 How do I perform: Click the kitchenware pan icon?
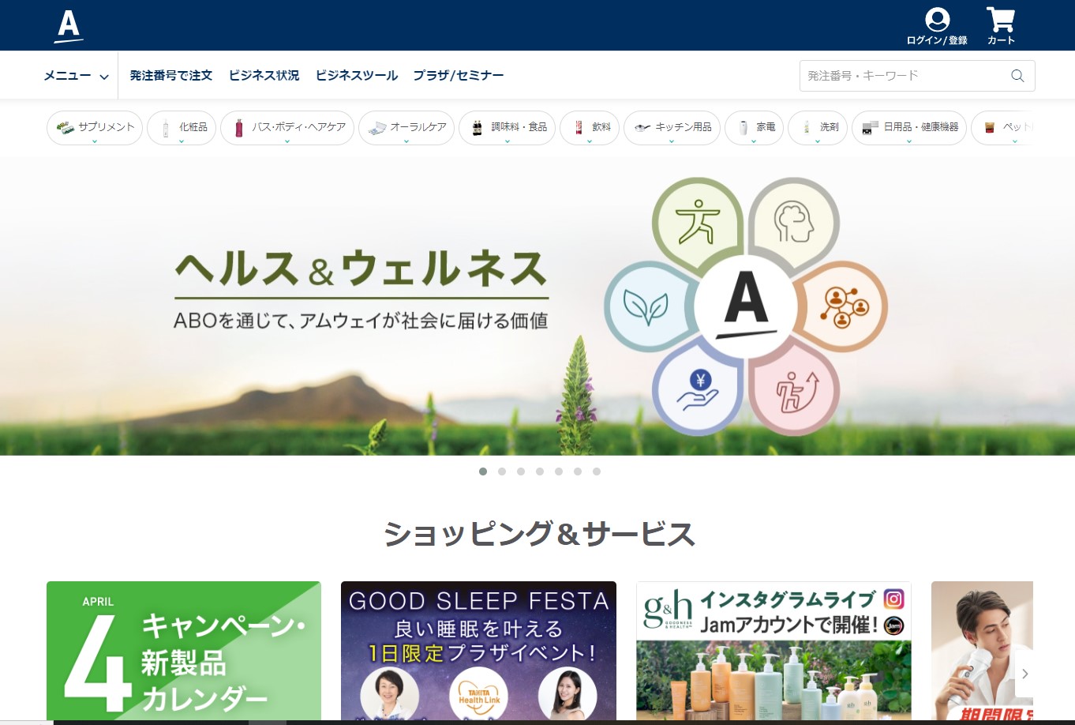pos(642,128)
